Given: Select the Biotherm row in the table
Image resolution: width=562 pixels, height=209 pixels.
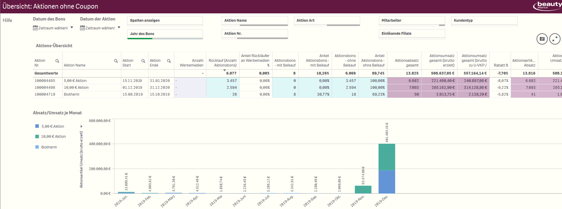Looking at the screenshot, I should point(72,94).
